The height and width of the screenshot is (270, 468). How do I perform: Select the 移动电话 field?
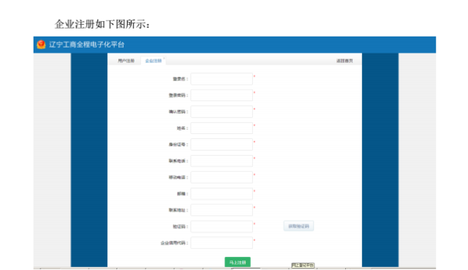tap(222, 177)
